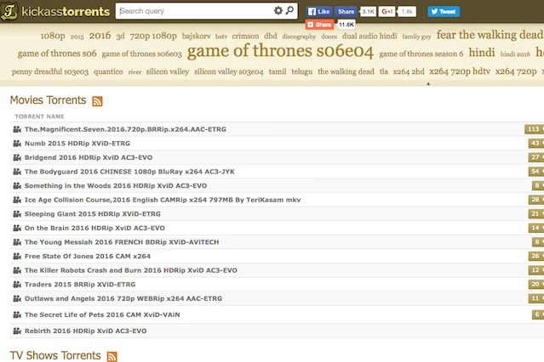Screen dimensions: 544x362
Task: Open The Secret Life of Pets CAM torrent
Action: pos(102,315)
